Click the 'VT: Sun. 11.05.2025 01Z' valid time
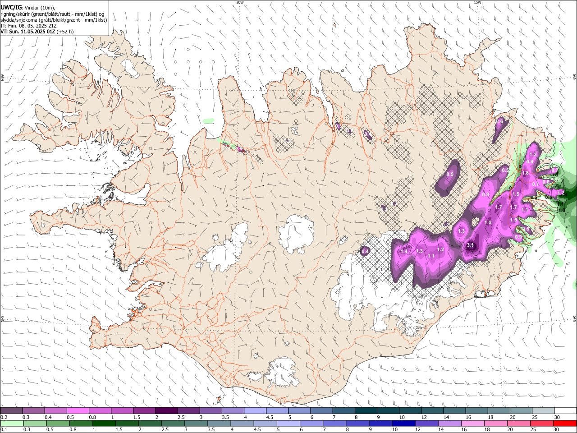Screen dimensions: 577x433 [x=28, y=32]
